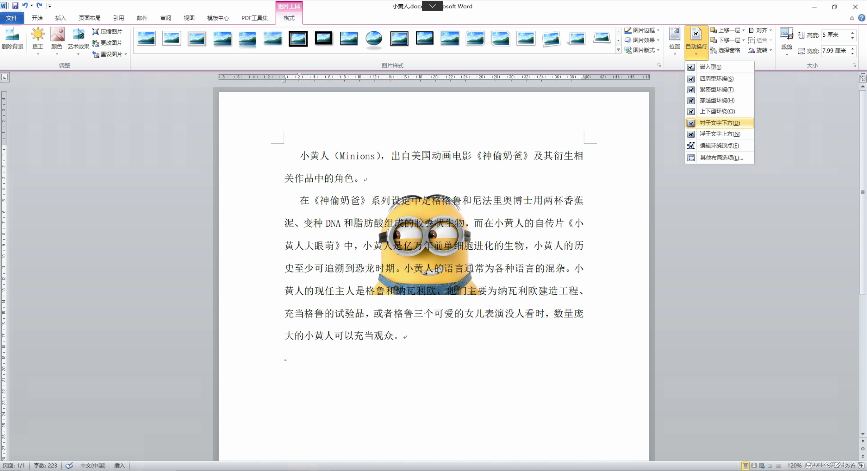Click More Layout Options (其他布局选项)

point(721,158)
